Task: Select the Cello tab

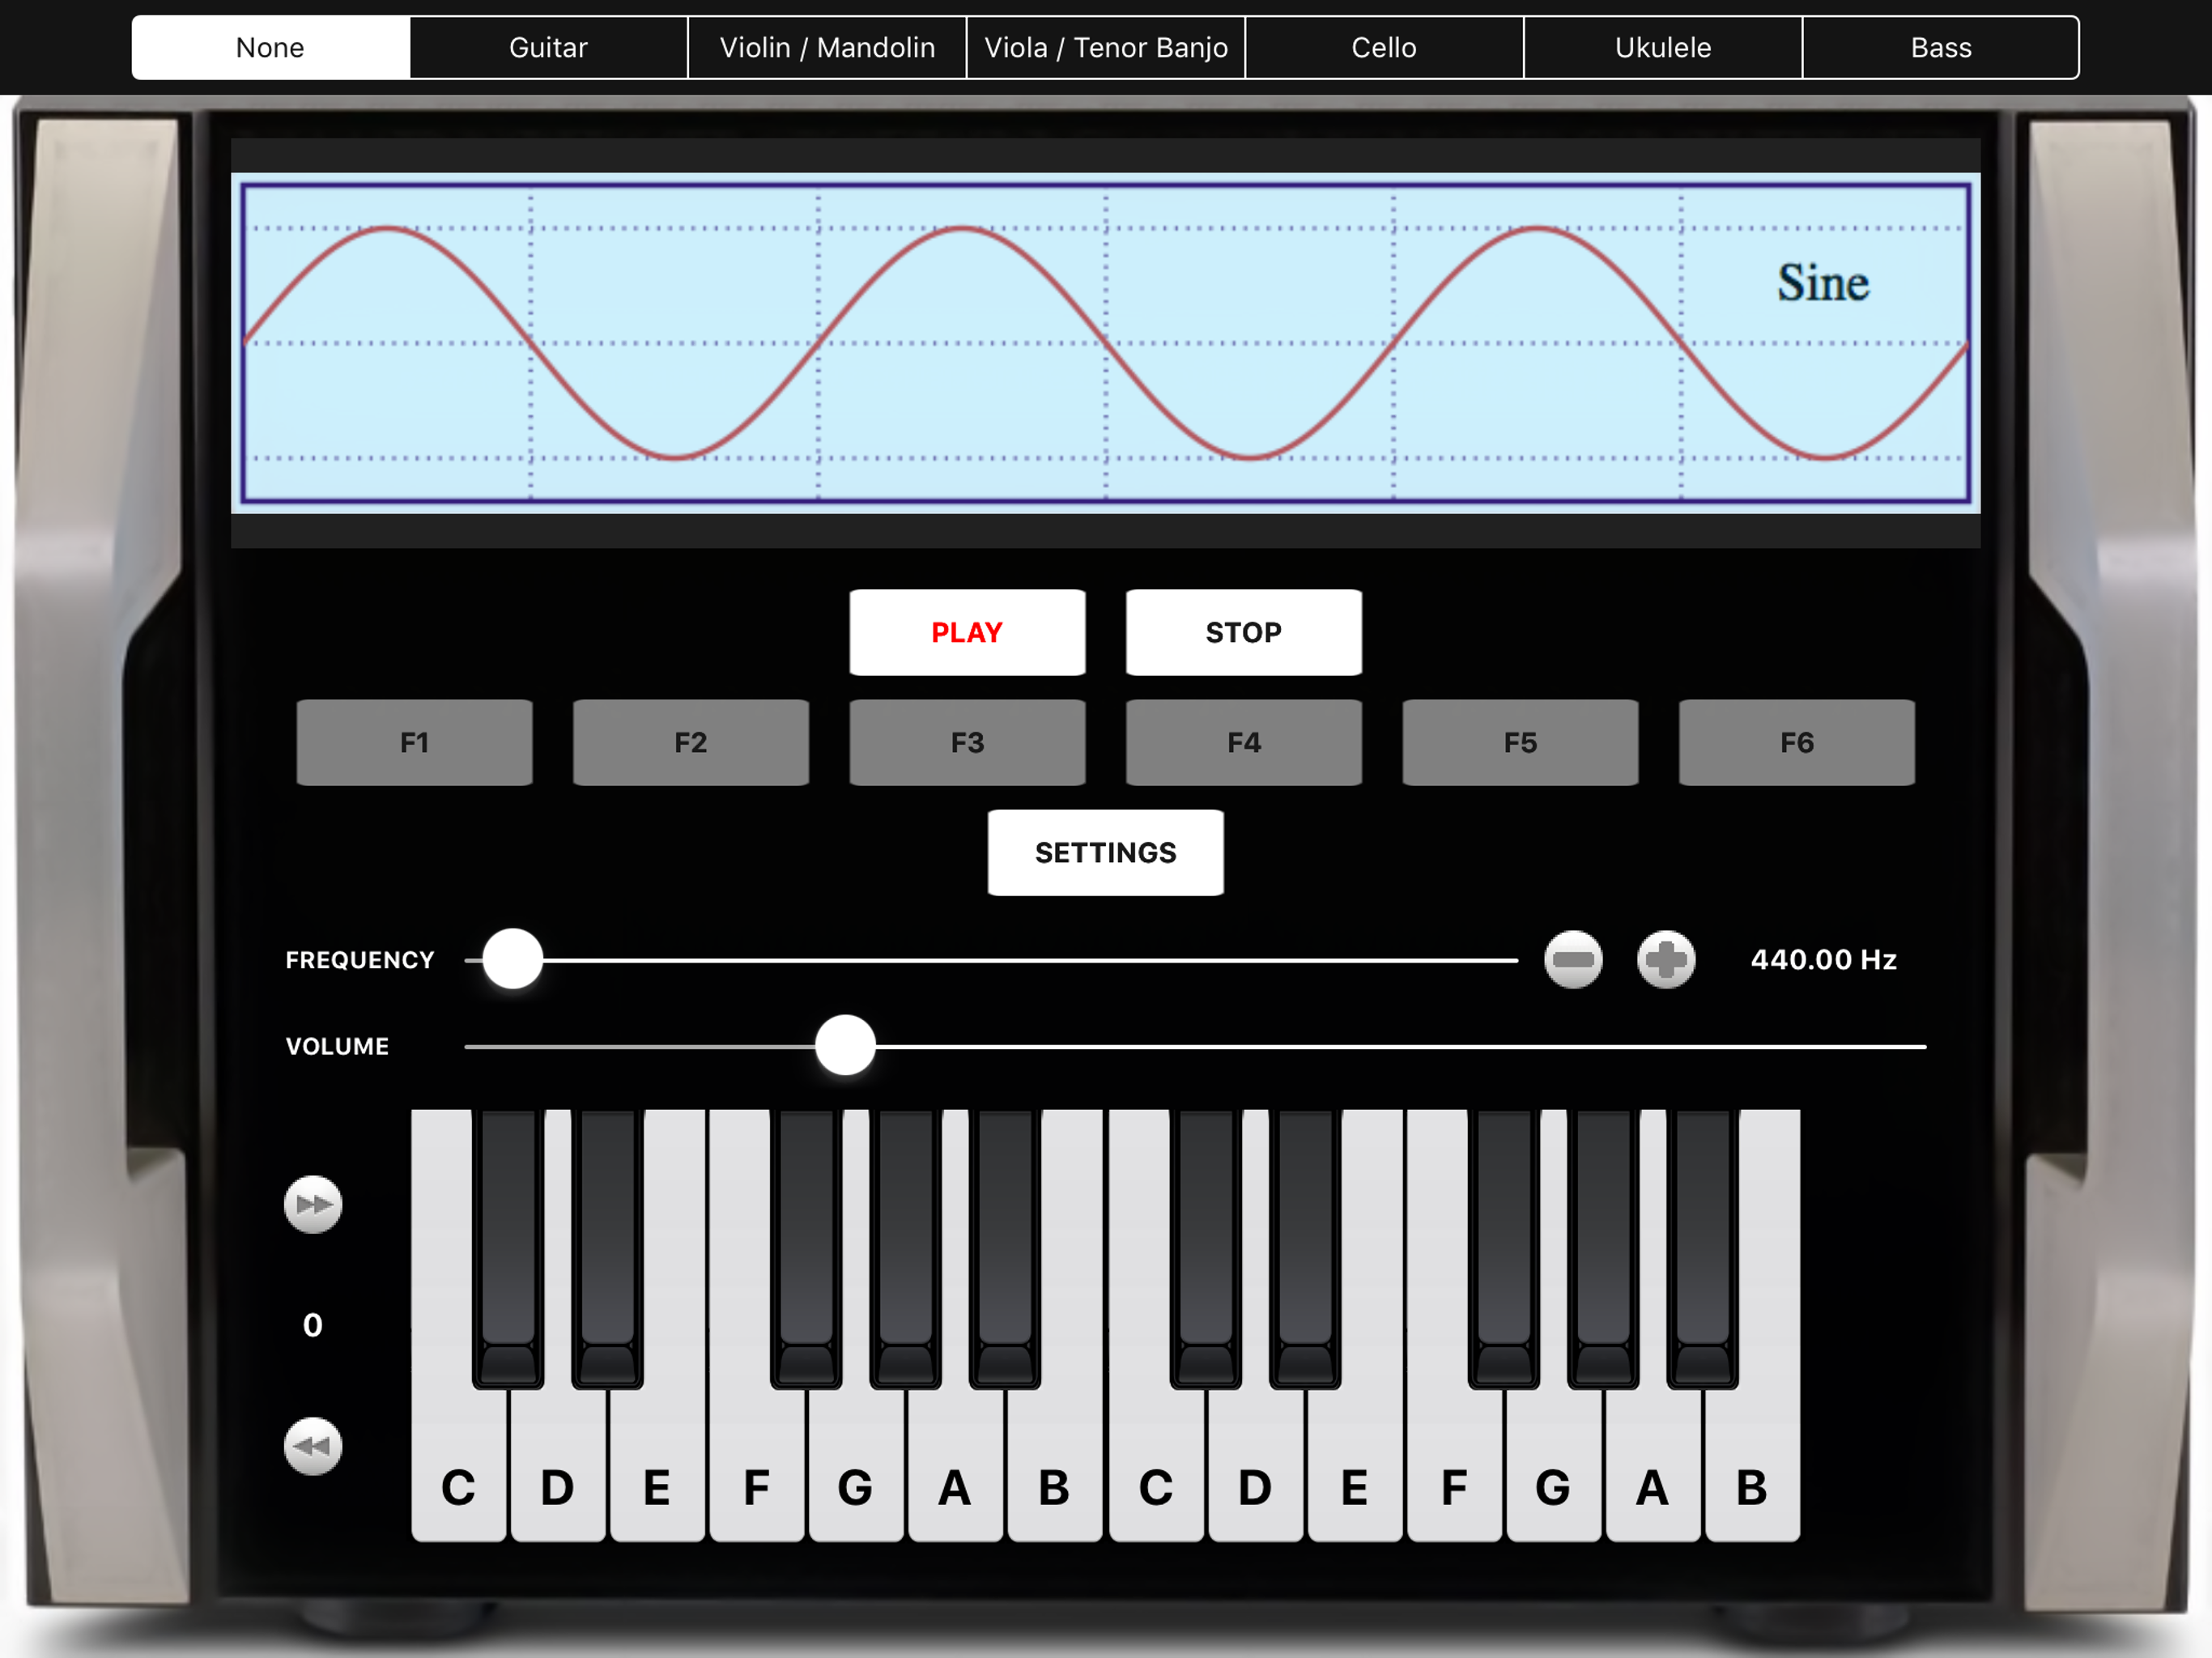Action: 1384,47
